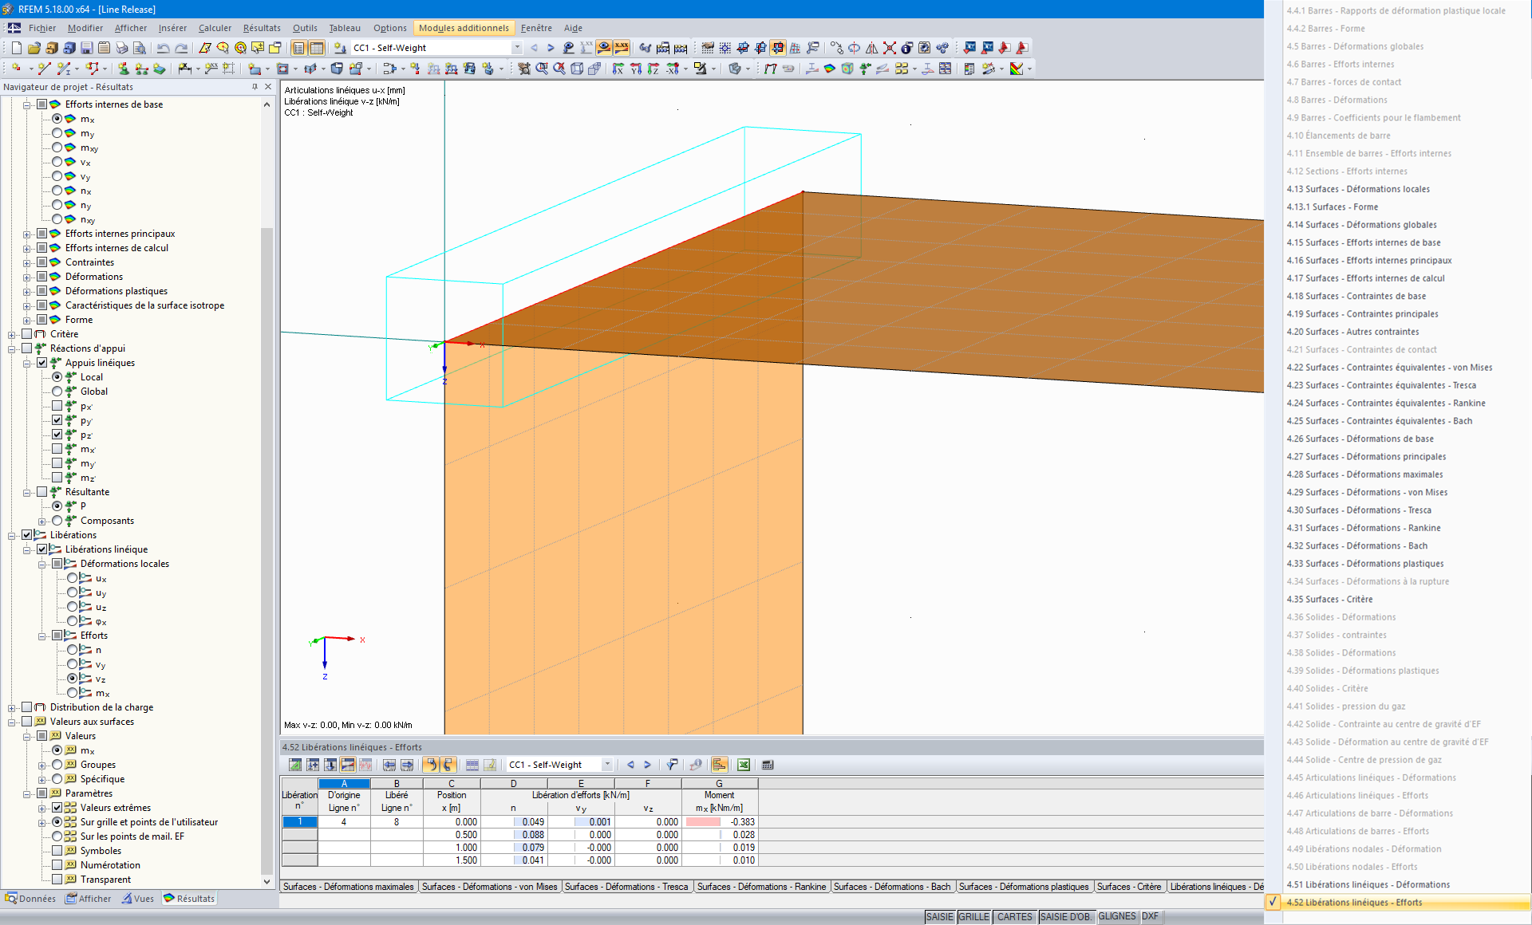Viewport: 1532px width, 925px height.
Task: Open the CC1 - Self-Weight dropdown in main toolbar
Action: click(516, 48)
